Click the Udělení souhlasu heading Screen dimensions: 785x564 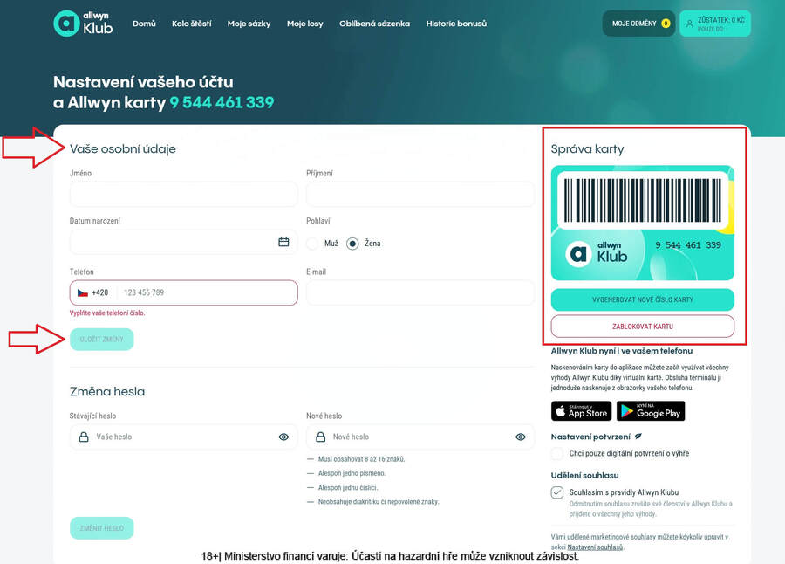[584, 475]
